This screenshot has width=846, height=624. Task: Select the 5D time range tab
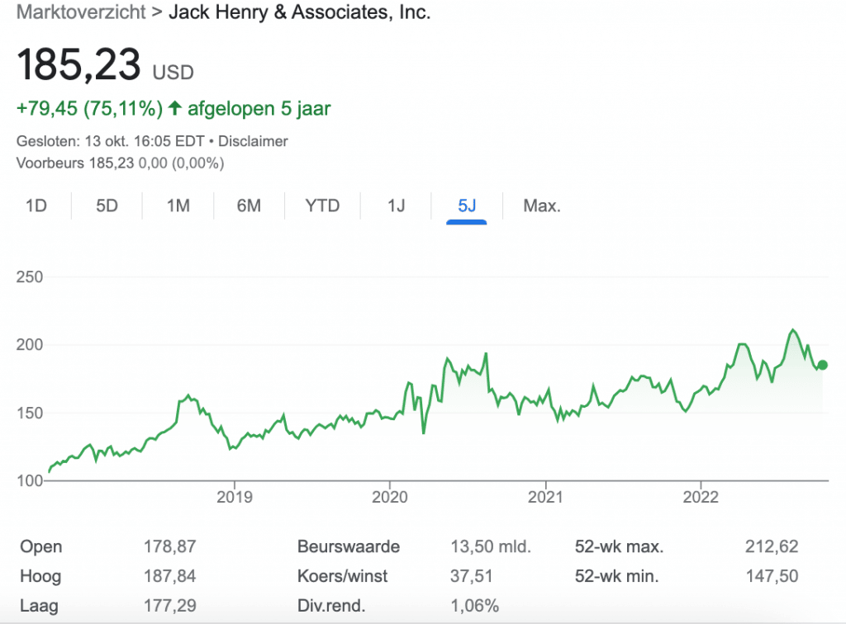tap(107, 206)
